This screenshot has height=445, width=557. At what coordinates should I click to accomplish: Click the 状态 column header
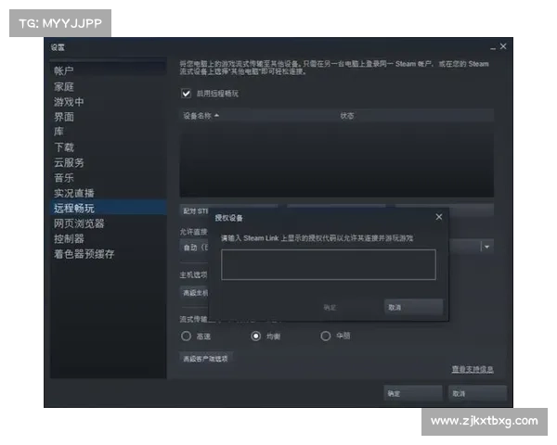(x=346, y=116)
